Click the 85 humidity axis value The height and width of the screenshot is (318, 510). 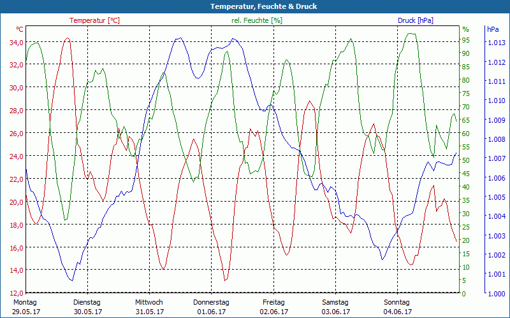click(x=466, y=67)
